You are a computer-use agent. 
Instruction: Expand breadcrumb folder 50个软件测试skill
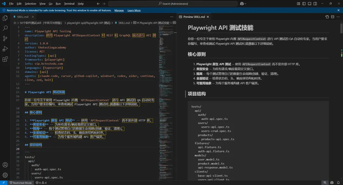[x=41, y=23]
